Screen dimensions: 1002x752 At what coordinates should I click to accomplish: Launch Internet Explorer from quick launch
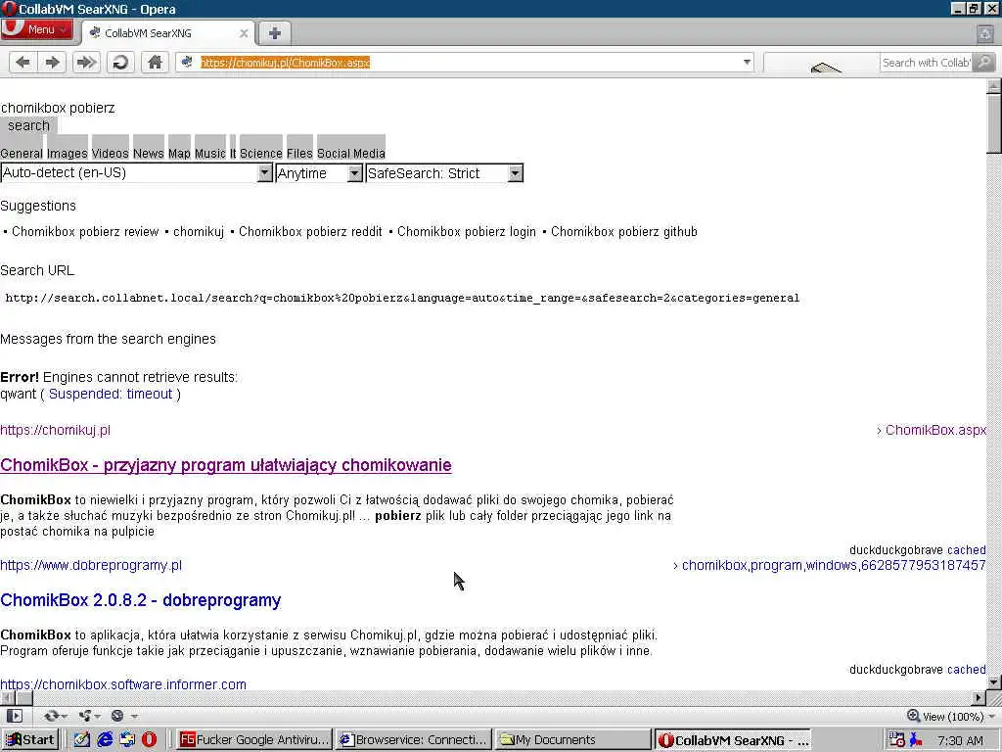tap(105, 740)
